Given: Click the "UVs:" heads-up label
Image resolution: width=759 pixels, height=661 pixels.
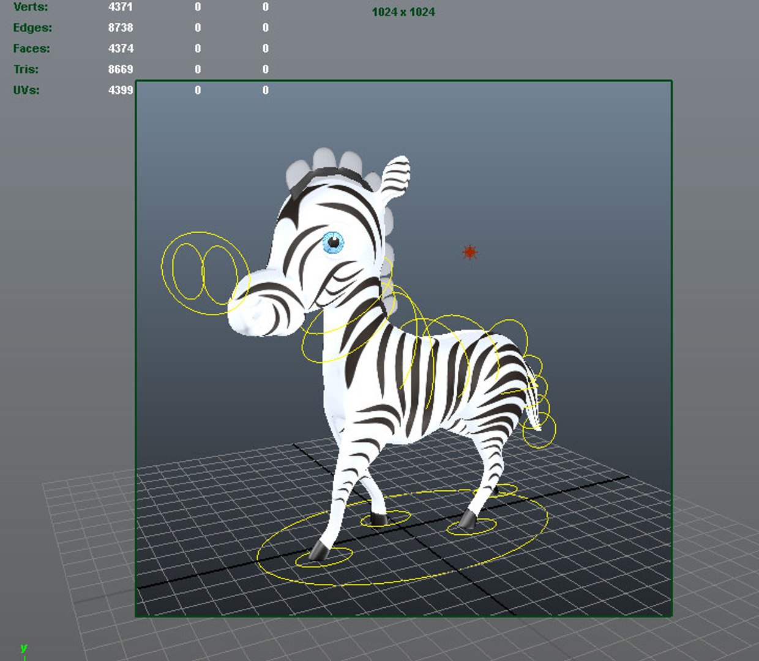Looking at the screenshot, I should [26, 90].
